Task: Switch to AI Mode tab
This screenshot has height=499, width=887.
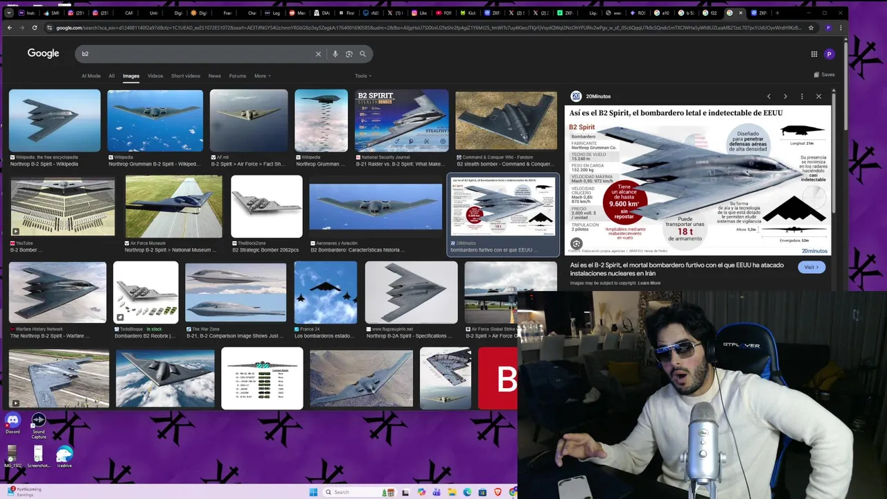Action: [91, 76]
